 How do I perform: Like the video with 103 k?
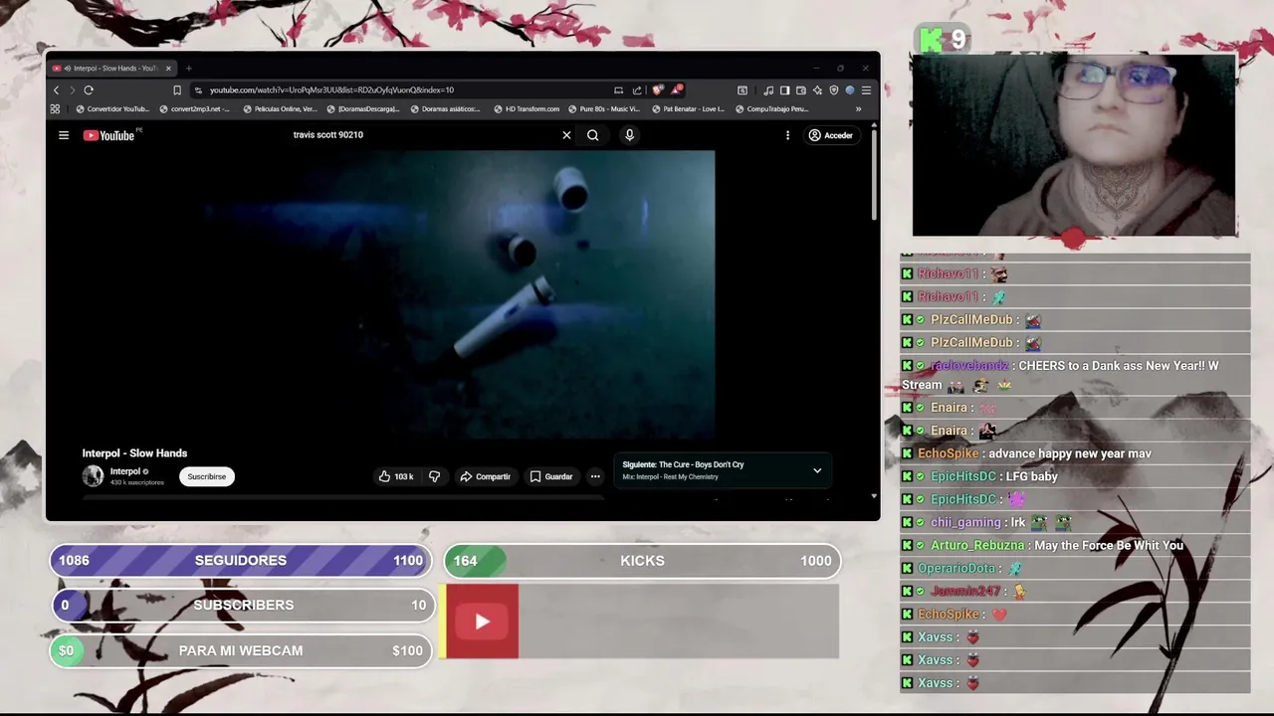(x=396, y=476)
